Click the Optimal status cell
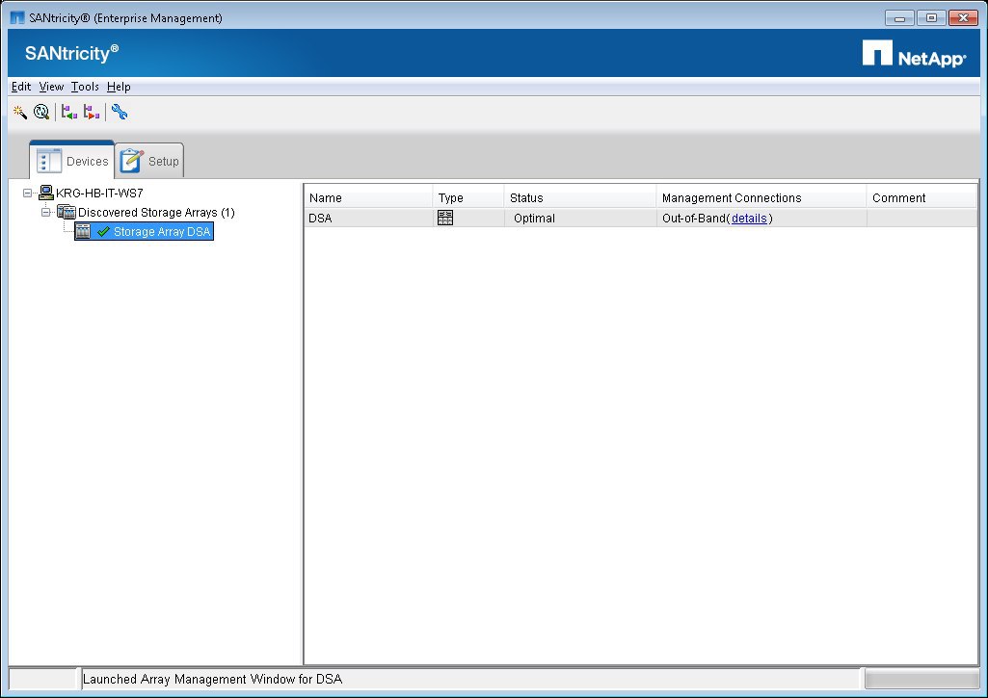Screen dimensions: 988x698 pos(579,219)
